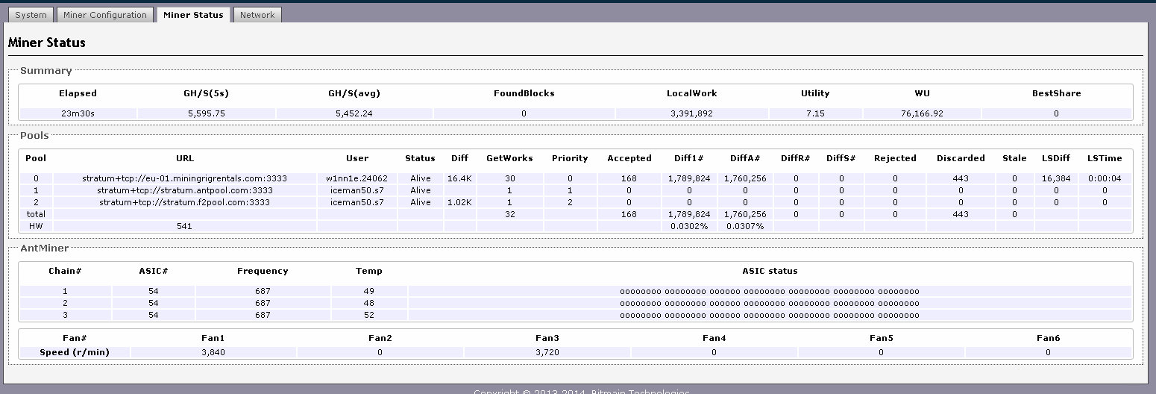
Task: Click the Accepted column header
Action: [x=629, y=158]
